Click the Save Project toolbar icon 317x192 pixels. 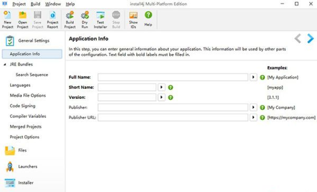[x=37, y=20]
